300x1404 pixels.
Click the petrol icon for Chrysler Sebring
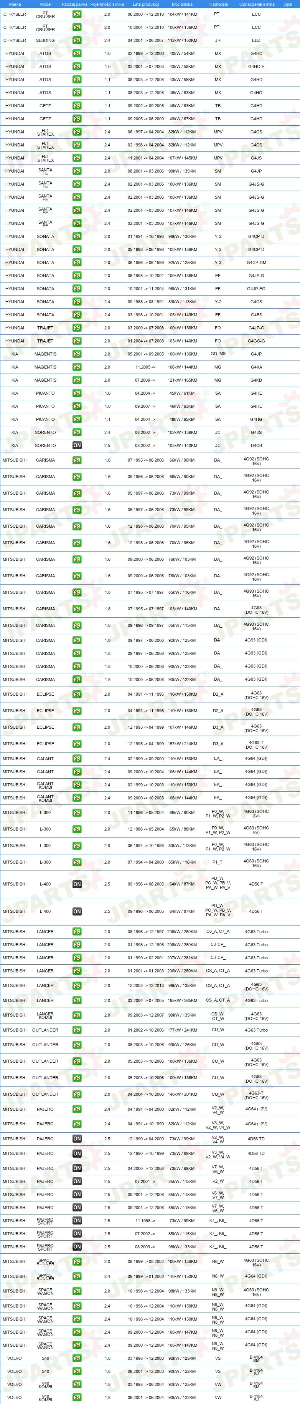click(x=77, y=40)
